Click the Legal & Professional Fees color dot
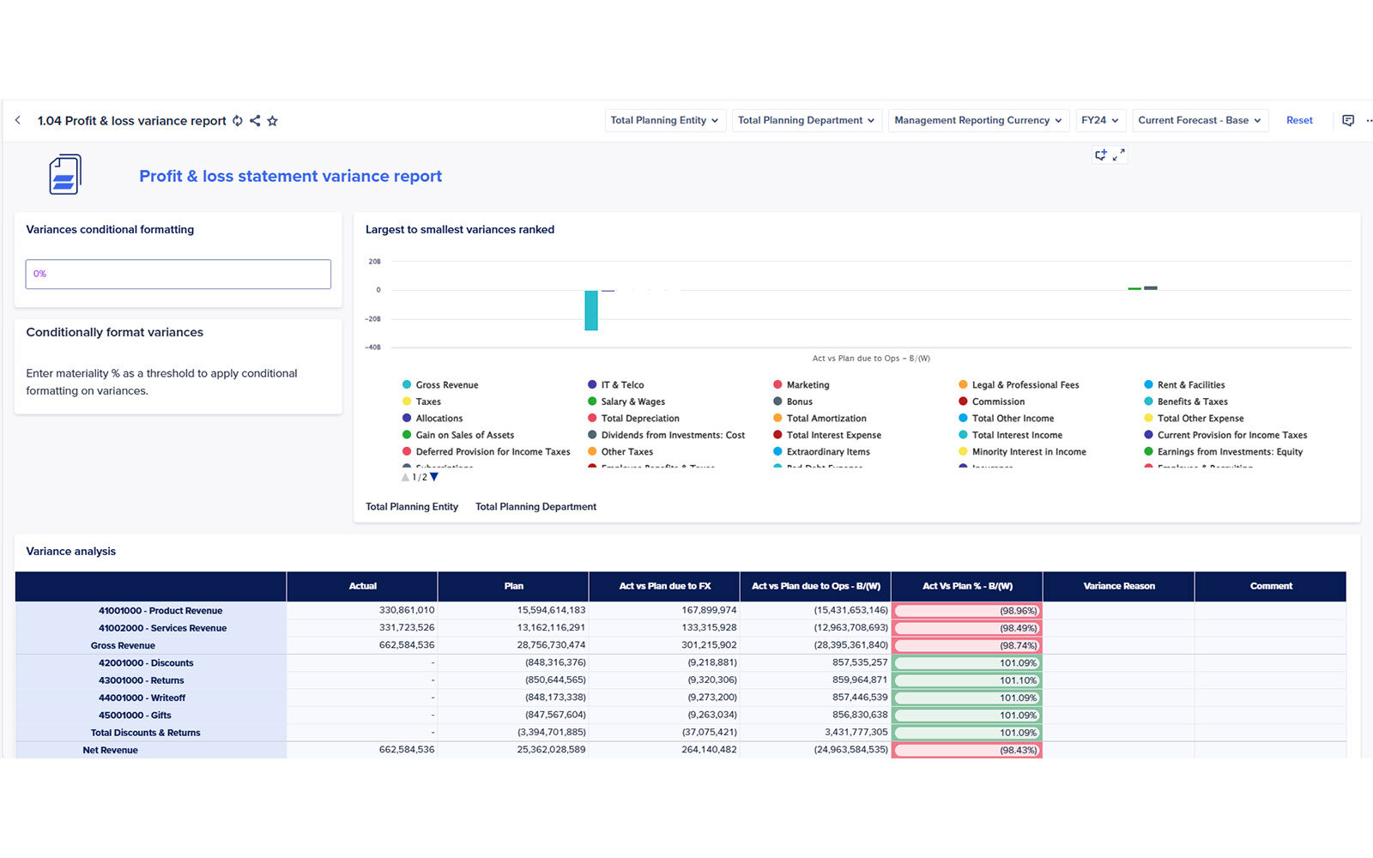The width and height of the screenshot is (1373, 858). pos(963,385)
